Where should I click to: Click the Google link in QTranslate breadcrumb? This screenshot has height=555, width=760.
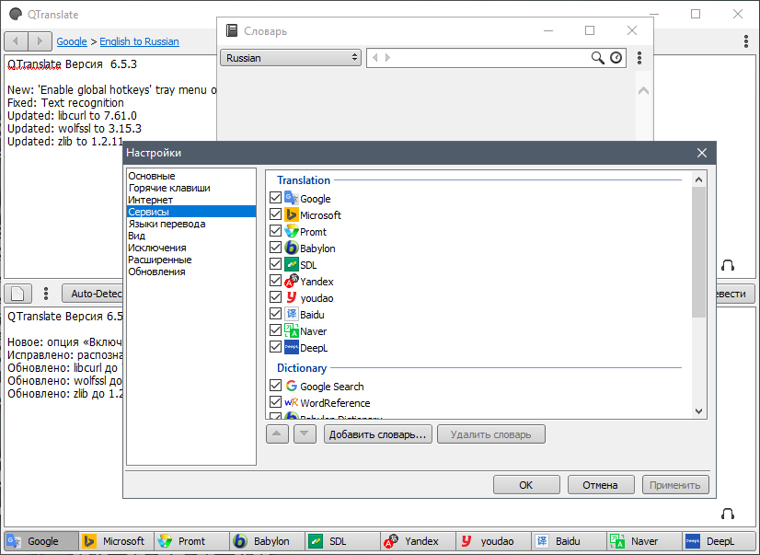click(72, 41)
